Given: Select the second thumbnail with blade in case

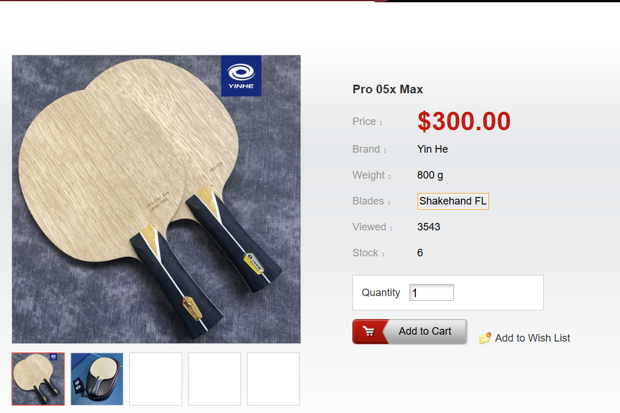Looking at the screenshot, I should 97,379.
